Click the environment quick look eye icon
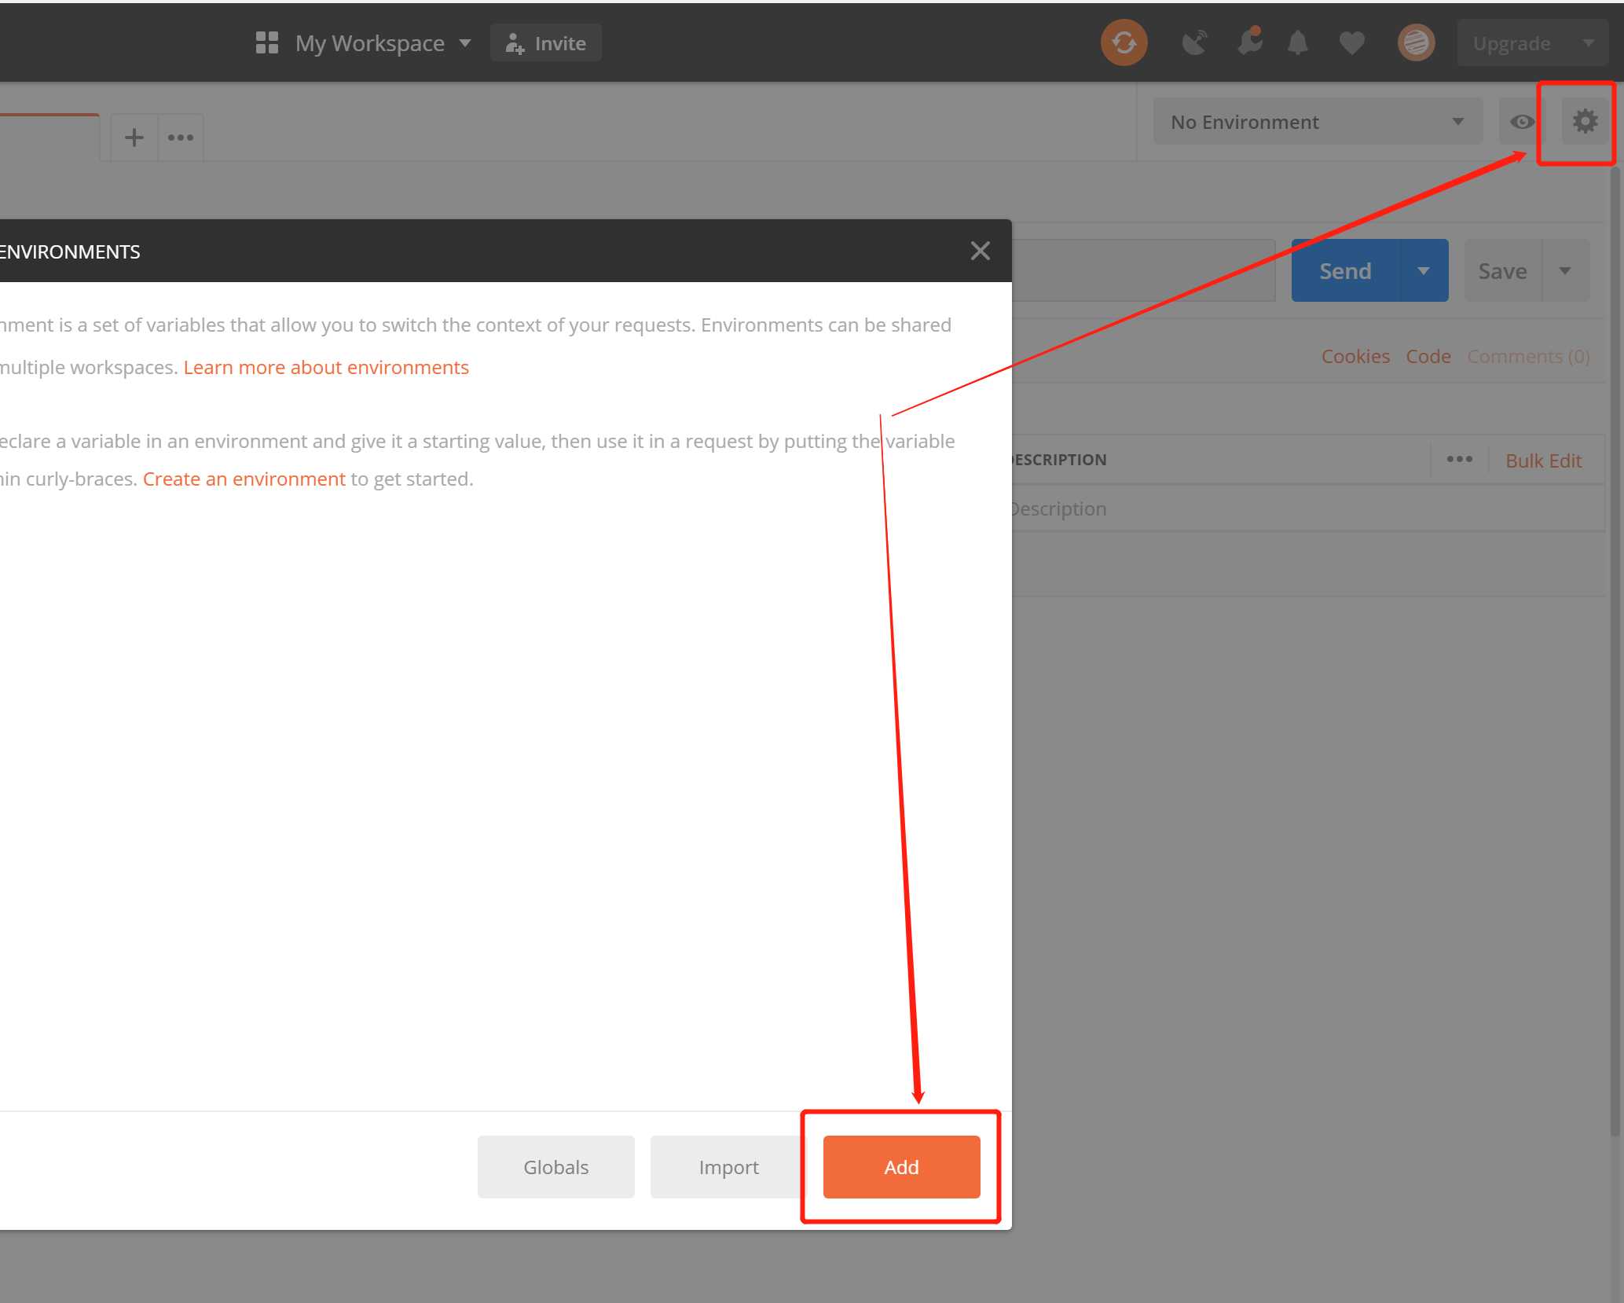The image size is (1624, 1303). tap(1522, 122)
